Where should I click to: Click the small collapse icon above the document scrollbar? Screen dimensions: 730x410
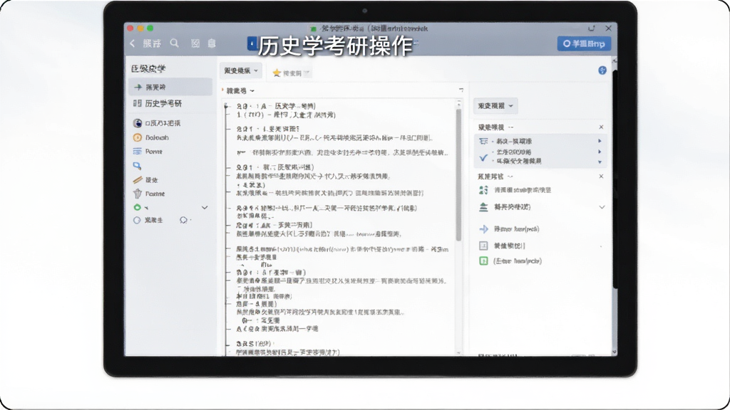click(x=461, y=90)
